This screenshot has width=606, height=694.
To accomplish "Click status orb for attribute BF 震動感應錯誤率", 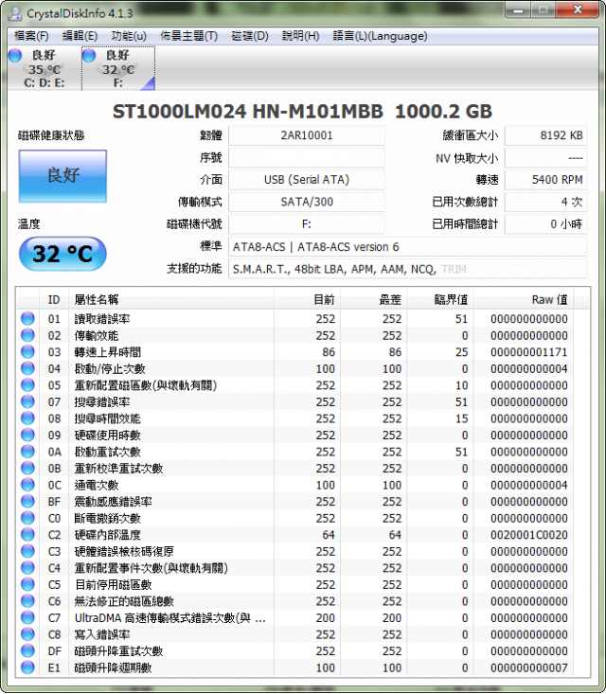I will 27,501.
